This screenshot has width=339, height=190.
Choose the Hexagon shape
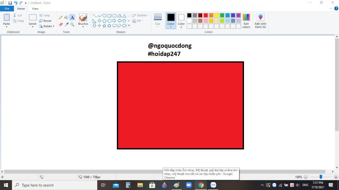click(x=109, y=21)
